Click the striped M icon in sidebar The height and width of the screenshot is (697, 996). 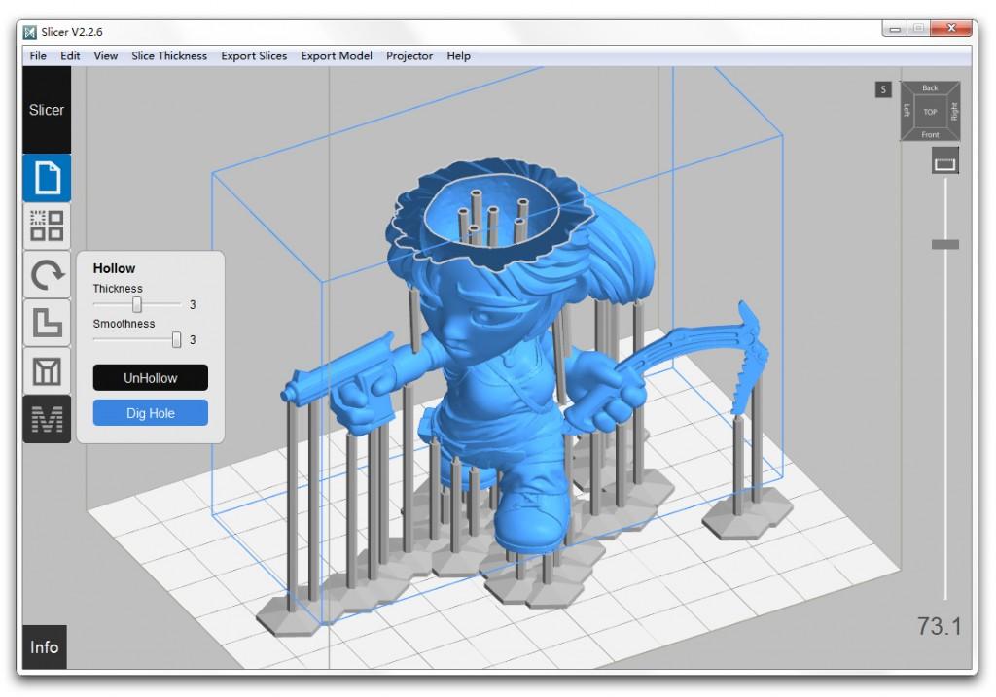47,420
